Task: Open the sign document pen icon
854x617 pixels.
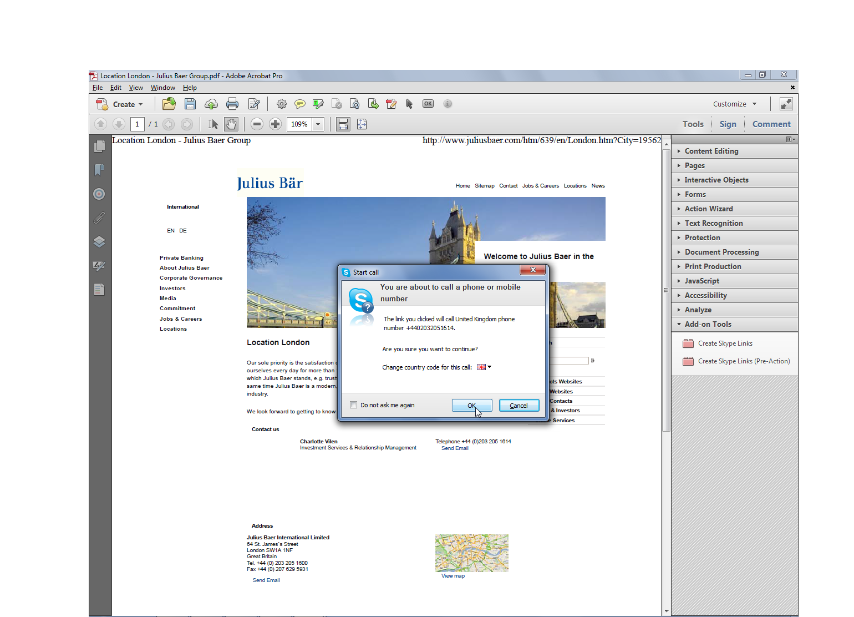Action: [x=255, y=104]
